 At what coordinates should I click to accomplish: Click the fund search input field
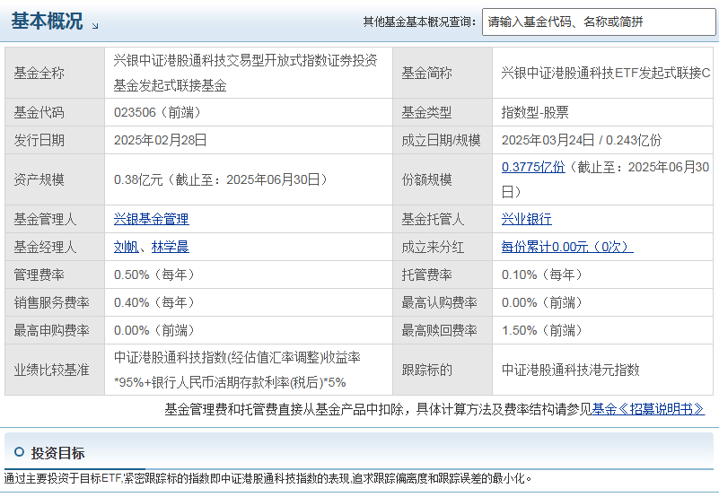599,22
